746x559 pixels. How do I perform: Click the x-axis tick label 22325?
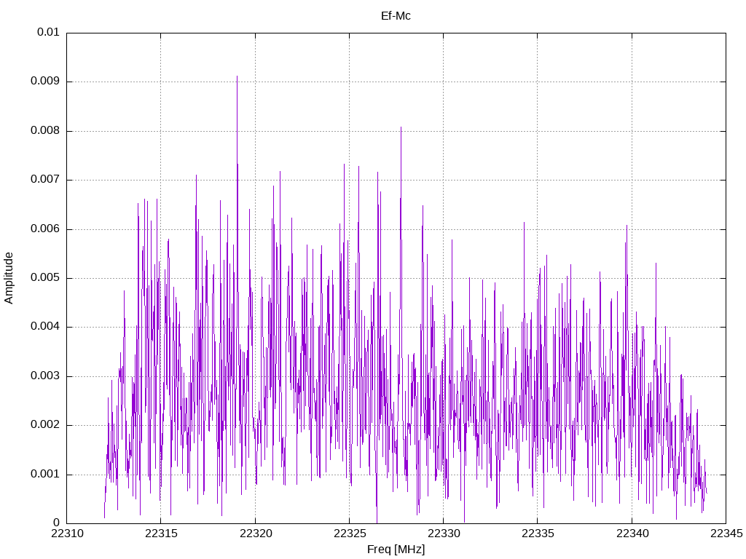(350, 534)
